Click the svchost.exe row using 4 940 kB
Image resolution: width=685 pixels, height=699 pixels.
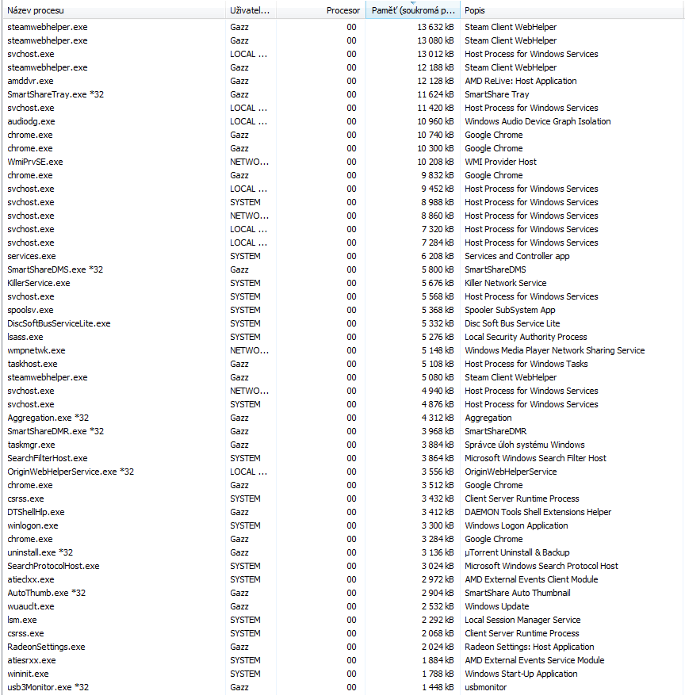(343, 391)
